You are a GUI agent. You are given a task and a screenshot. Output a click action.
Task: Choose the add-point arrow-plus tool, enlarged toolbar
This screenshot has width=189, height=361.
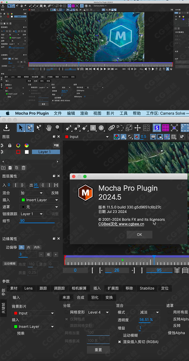pos(39,128)
